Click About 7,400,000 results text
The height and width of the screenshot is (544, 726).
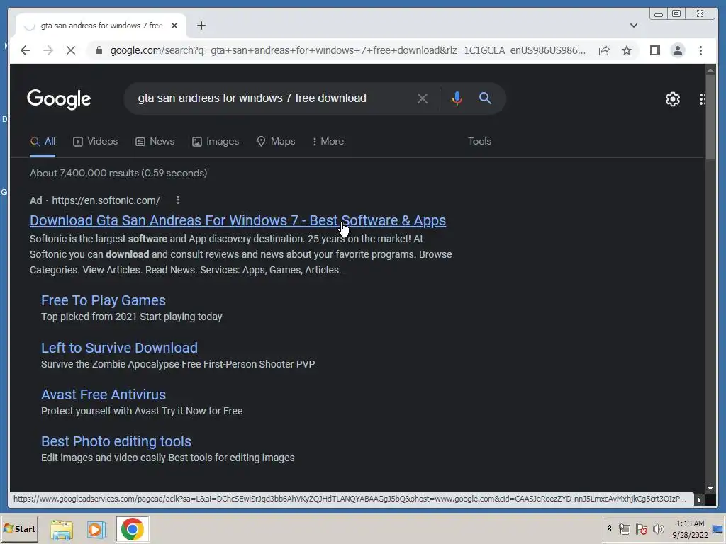coord(118,173)
